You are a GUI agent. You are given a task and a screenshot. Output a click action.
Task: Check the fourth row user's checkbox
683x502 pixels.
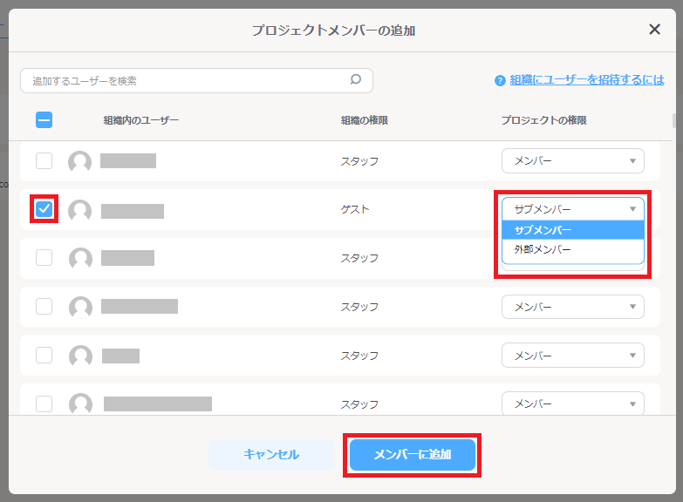pyautogui.click(x=44, y=307)
